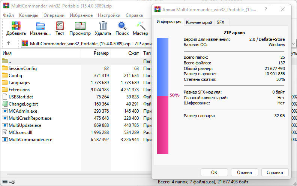This screenshot has height=186, width=297.
Task: Click the archive icon in address bar
Action: [25, 43]
